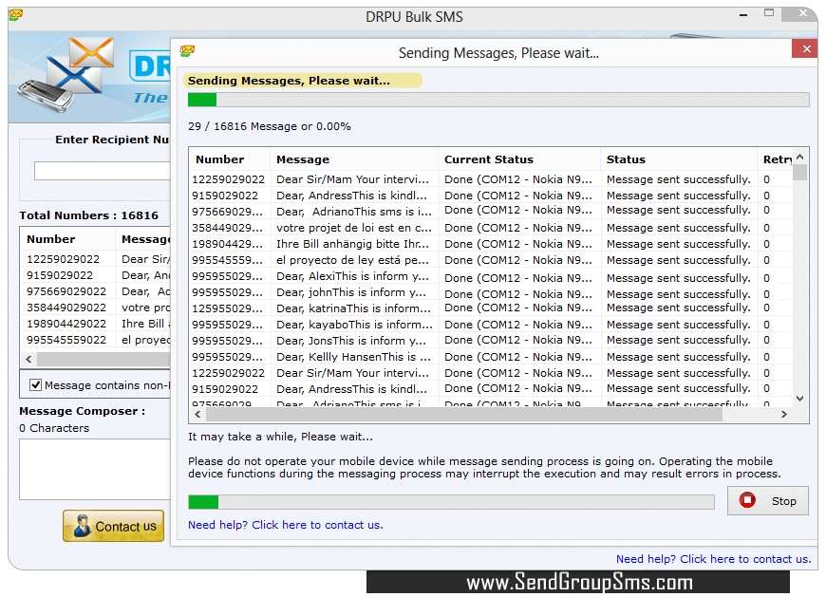Viewport: 826px width, 597px height.
Task: Click the Contact us button
Action: pyautogui.click(x=113, y=526)
